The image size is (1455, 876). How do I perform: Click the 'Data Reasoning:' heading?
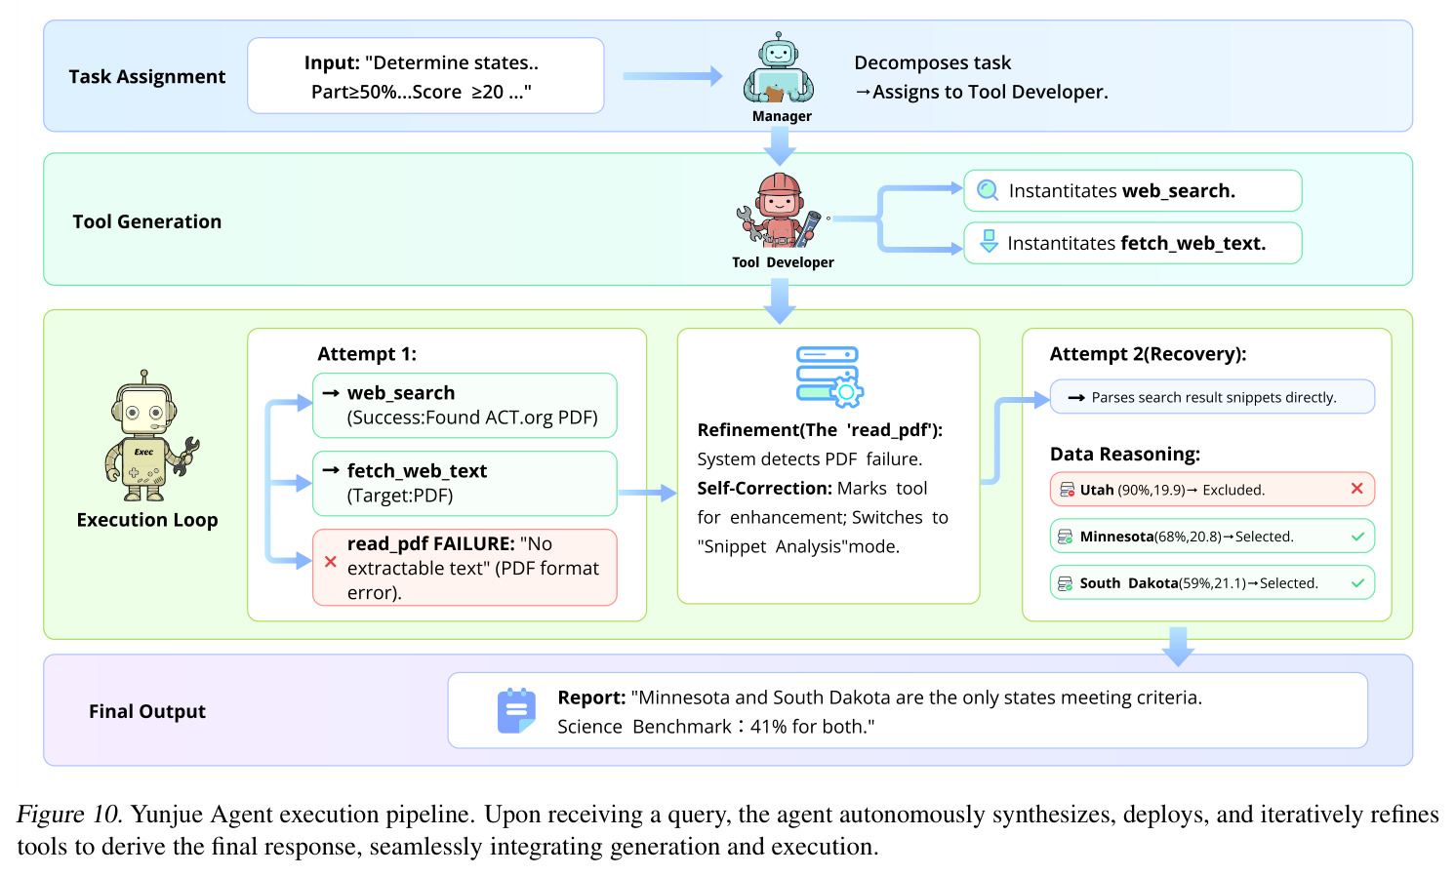(1125, 455)
